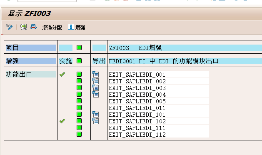Click document icon next to EXIT_SAPLIEDI_003
This screenshot has width=262, height=155.
[x=96, y=87]
